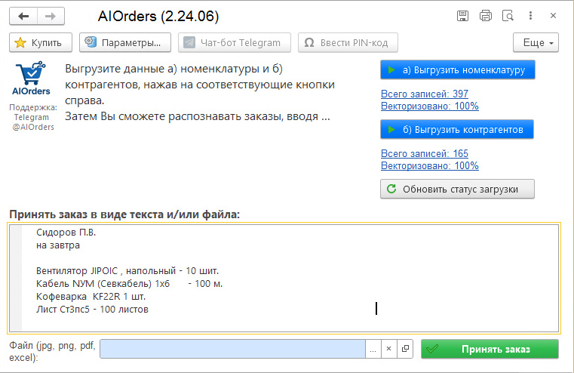Click the printer icon
The image size is (574, 373).
(x=486, y=16)
